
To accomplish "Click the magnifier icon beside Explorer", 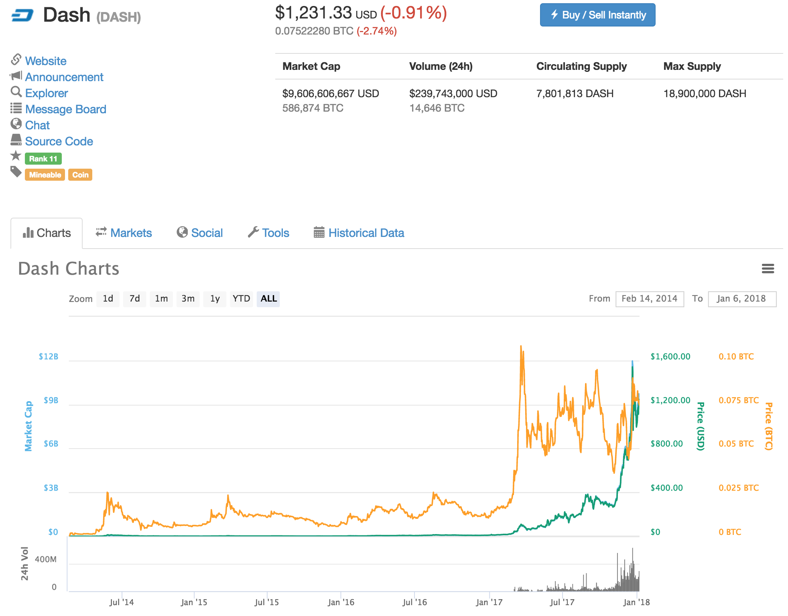I will tap(16, 92).
